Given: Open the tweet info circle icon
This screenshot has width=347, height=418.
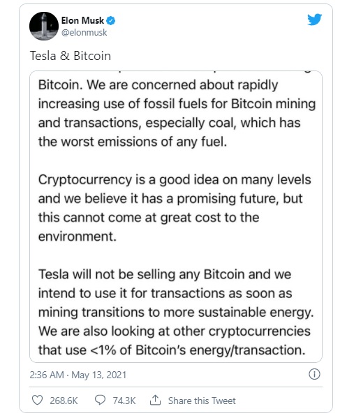Looking at the screenshot, I should (x=314, y=374).
